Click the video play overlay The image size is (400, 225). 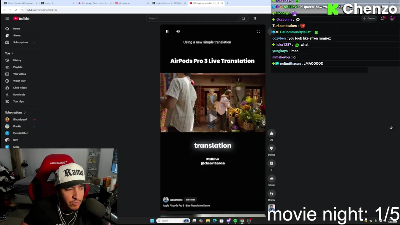tap(213, 118)
